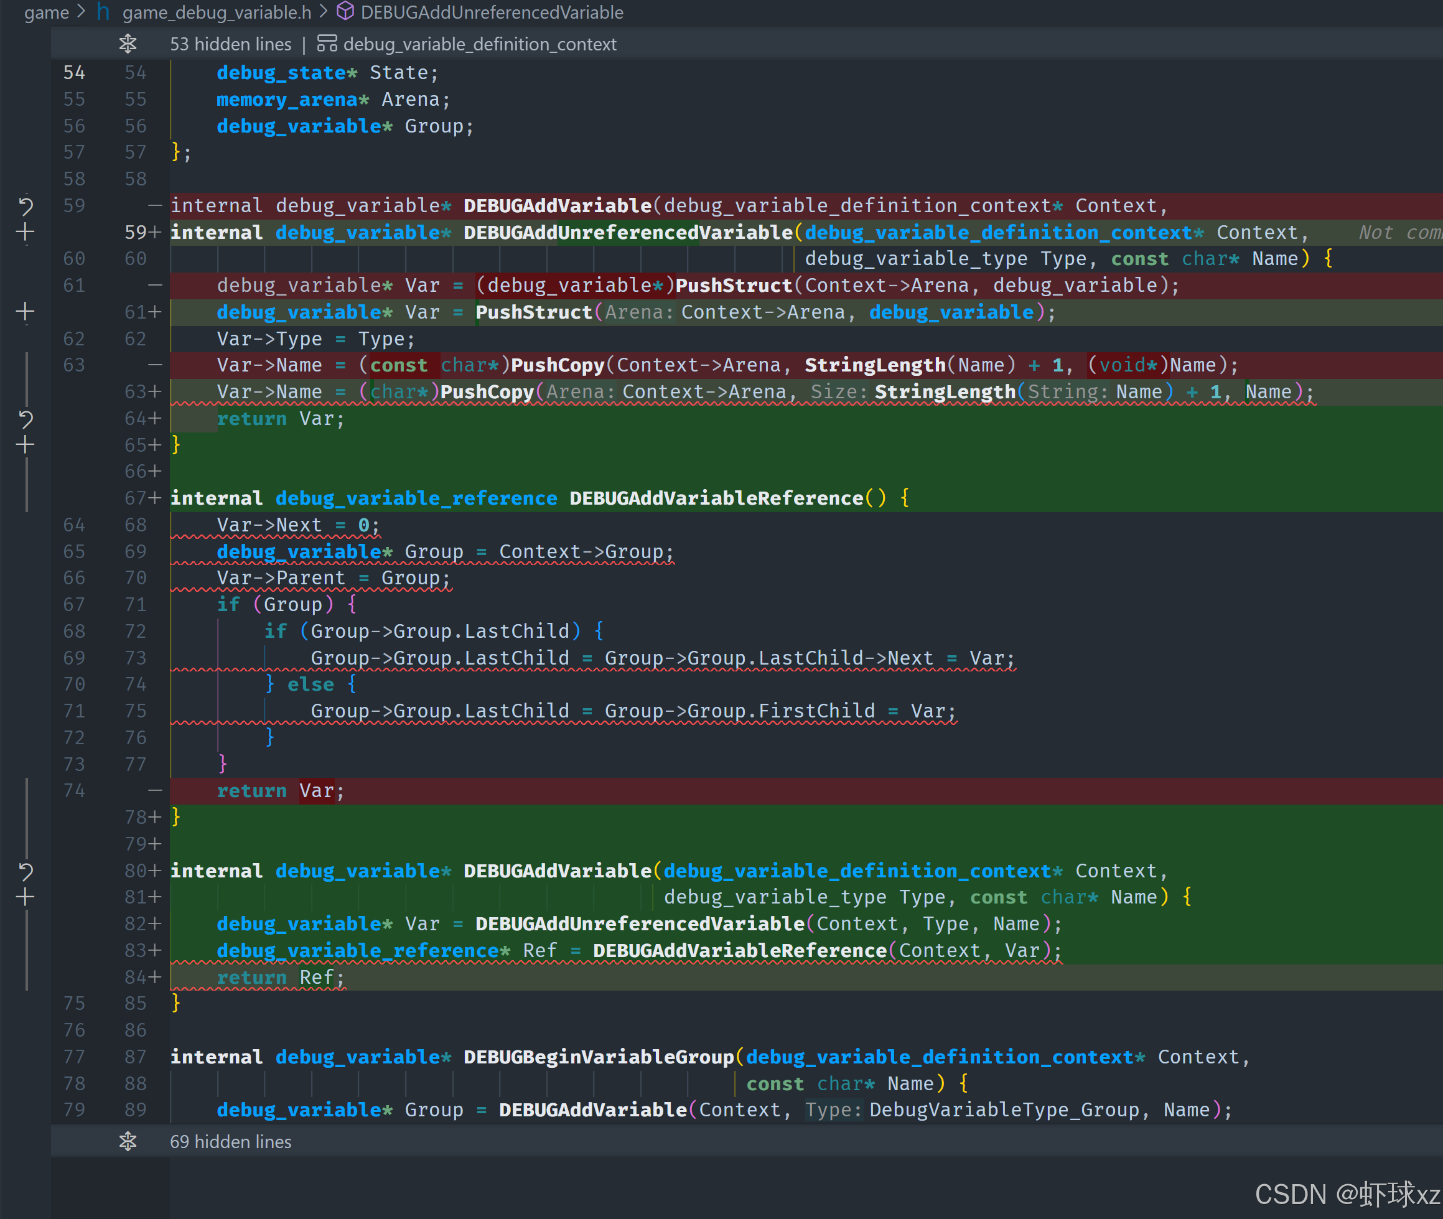Jump to debug_variable_definition_context outline link

[x=480, y=44]
